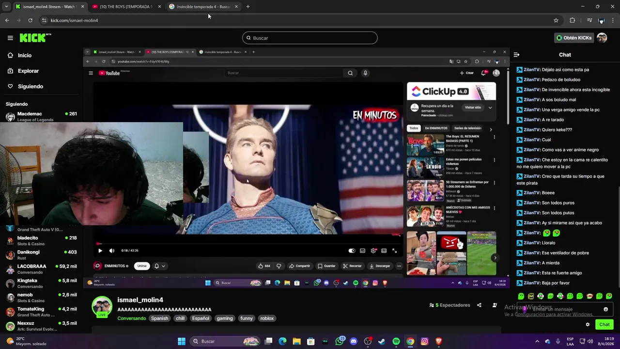
Task: Click the KICK logo
Action: [35, 38]
